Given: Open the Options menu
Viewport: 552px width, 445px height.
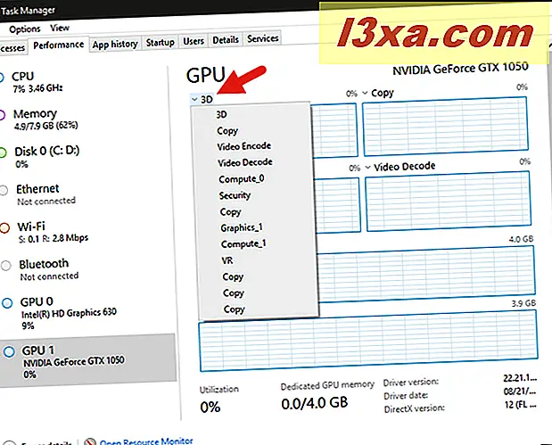Looking at the screenshot, I should [x=25, y=29].
